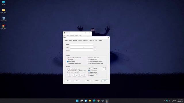
Task: Open Settings gear on the taskbar
Action: 103,101
